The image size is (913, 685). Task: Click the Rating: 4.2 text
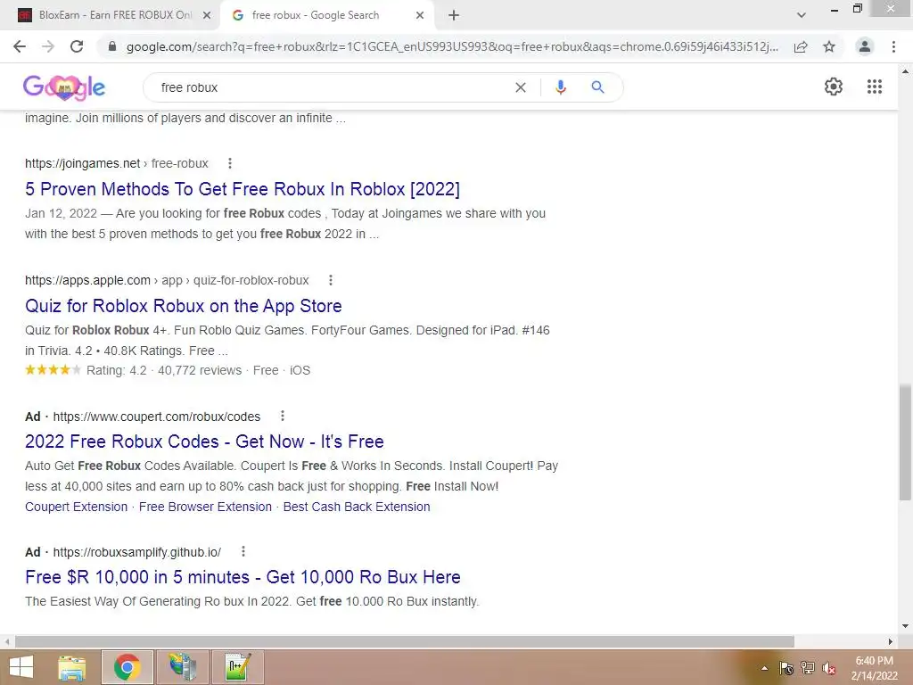pos(117,370)
